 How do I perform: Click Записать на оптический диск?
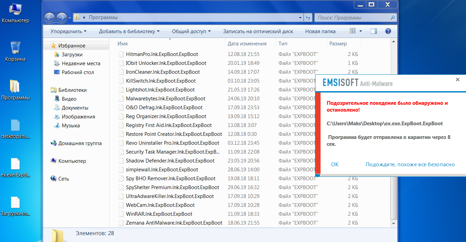point(258,31)
